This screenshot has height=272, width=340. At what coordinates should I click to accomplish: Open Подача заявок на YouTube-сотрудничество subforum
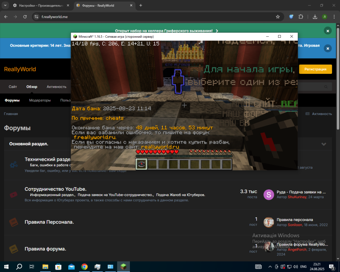116,195
